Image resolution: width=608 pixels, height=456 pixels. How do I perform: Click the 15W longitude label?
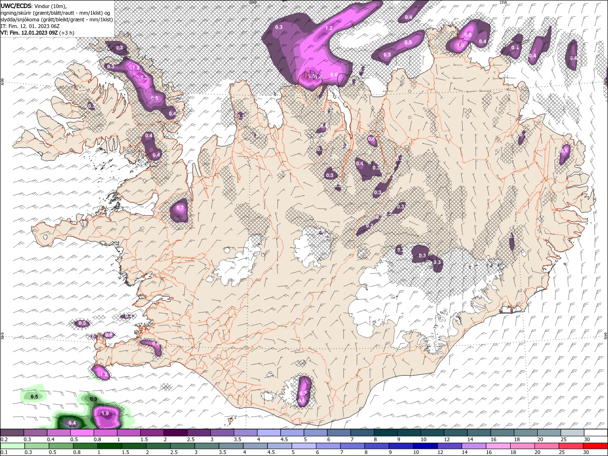pos(503,2)
